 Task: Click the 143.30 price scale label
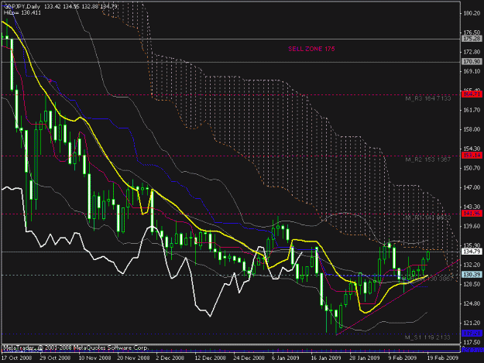[x=472, y=207]
